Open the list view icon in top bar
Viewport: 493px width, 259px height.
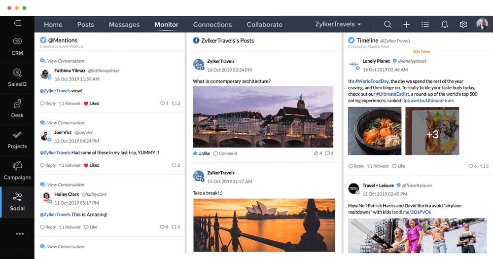tap(425, 24)
